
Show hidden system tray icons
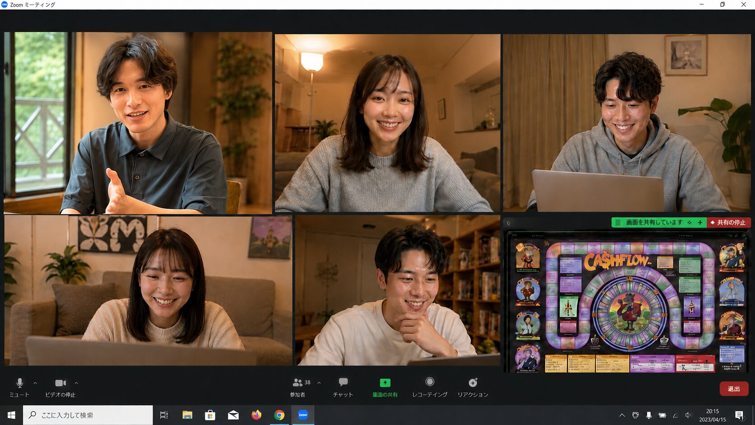pos(622,415)
